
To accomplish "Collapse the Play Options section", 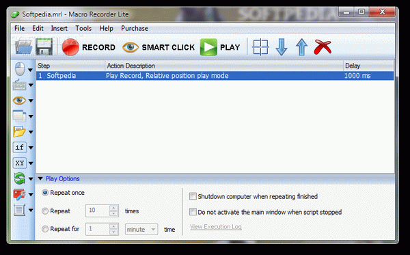I will click(40, 178).
